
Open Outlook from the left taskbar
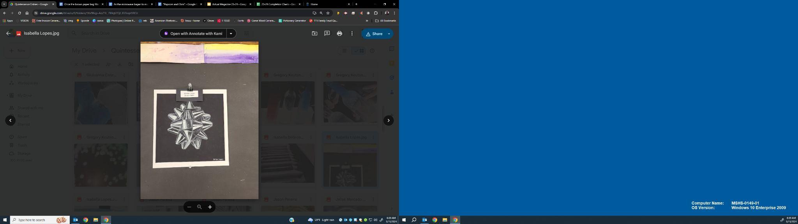pos(75,220)
